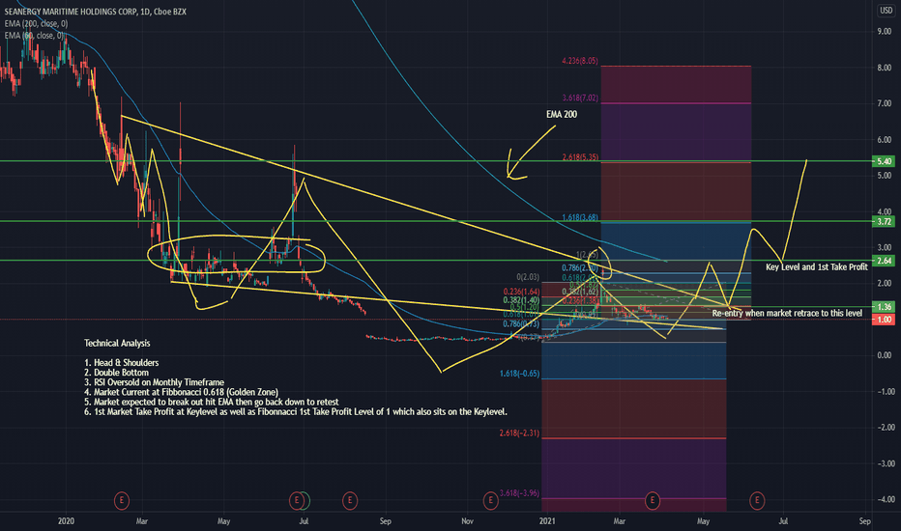Select the green 3.72 price label
This screenshot has height=531, width=901.
tap(884, 221)
